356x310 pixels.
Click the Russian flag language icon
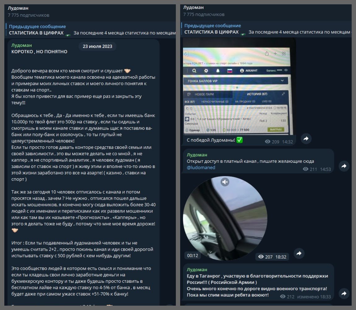[x=230, y=71]
